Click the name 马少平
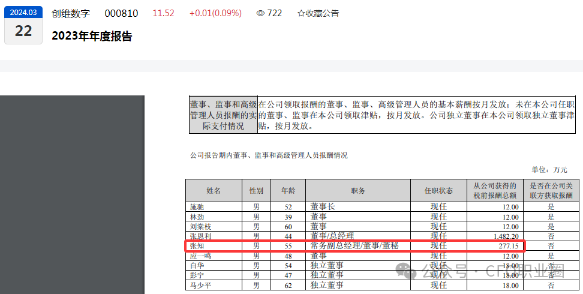Image resolution: width=583 pixels, height=294 pixels. tap(201, 286)
